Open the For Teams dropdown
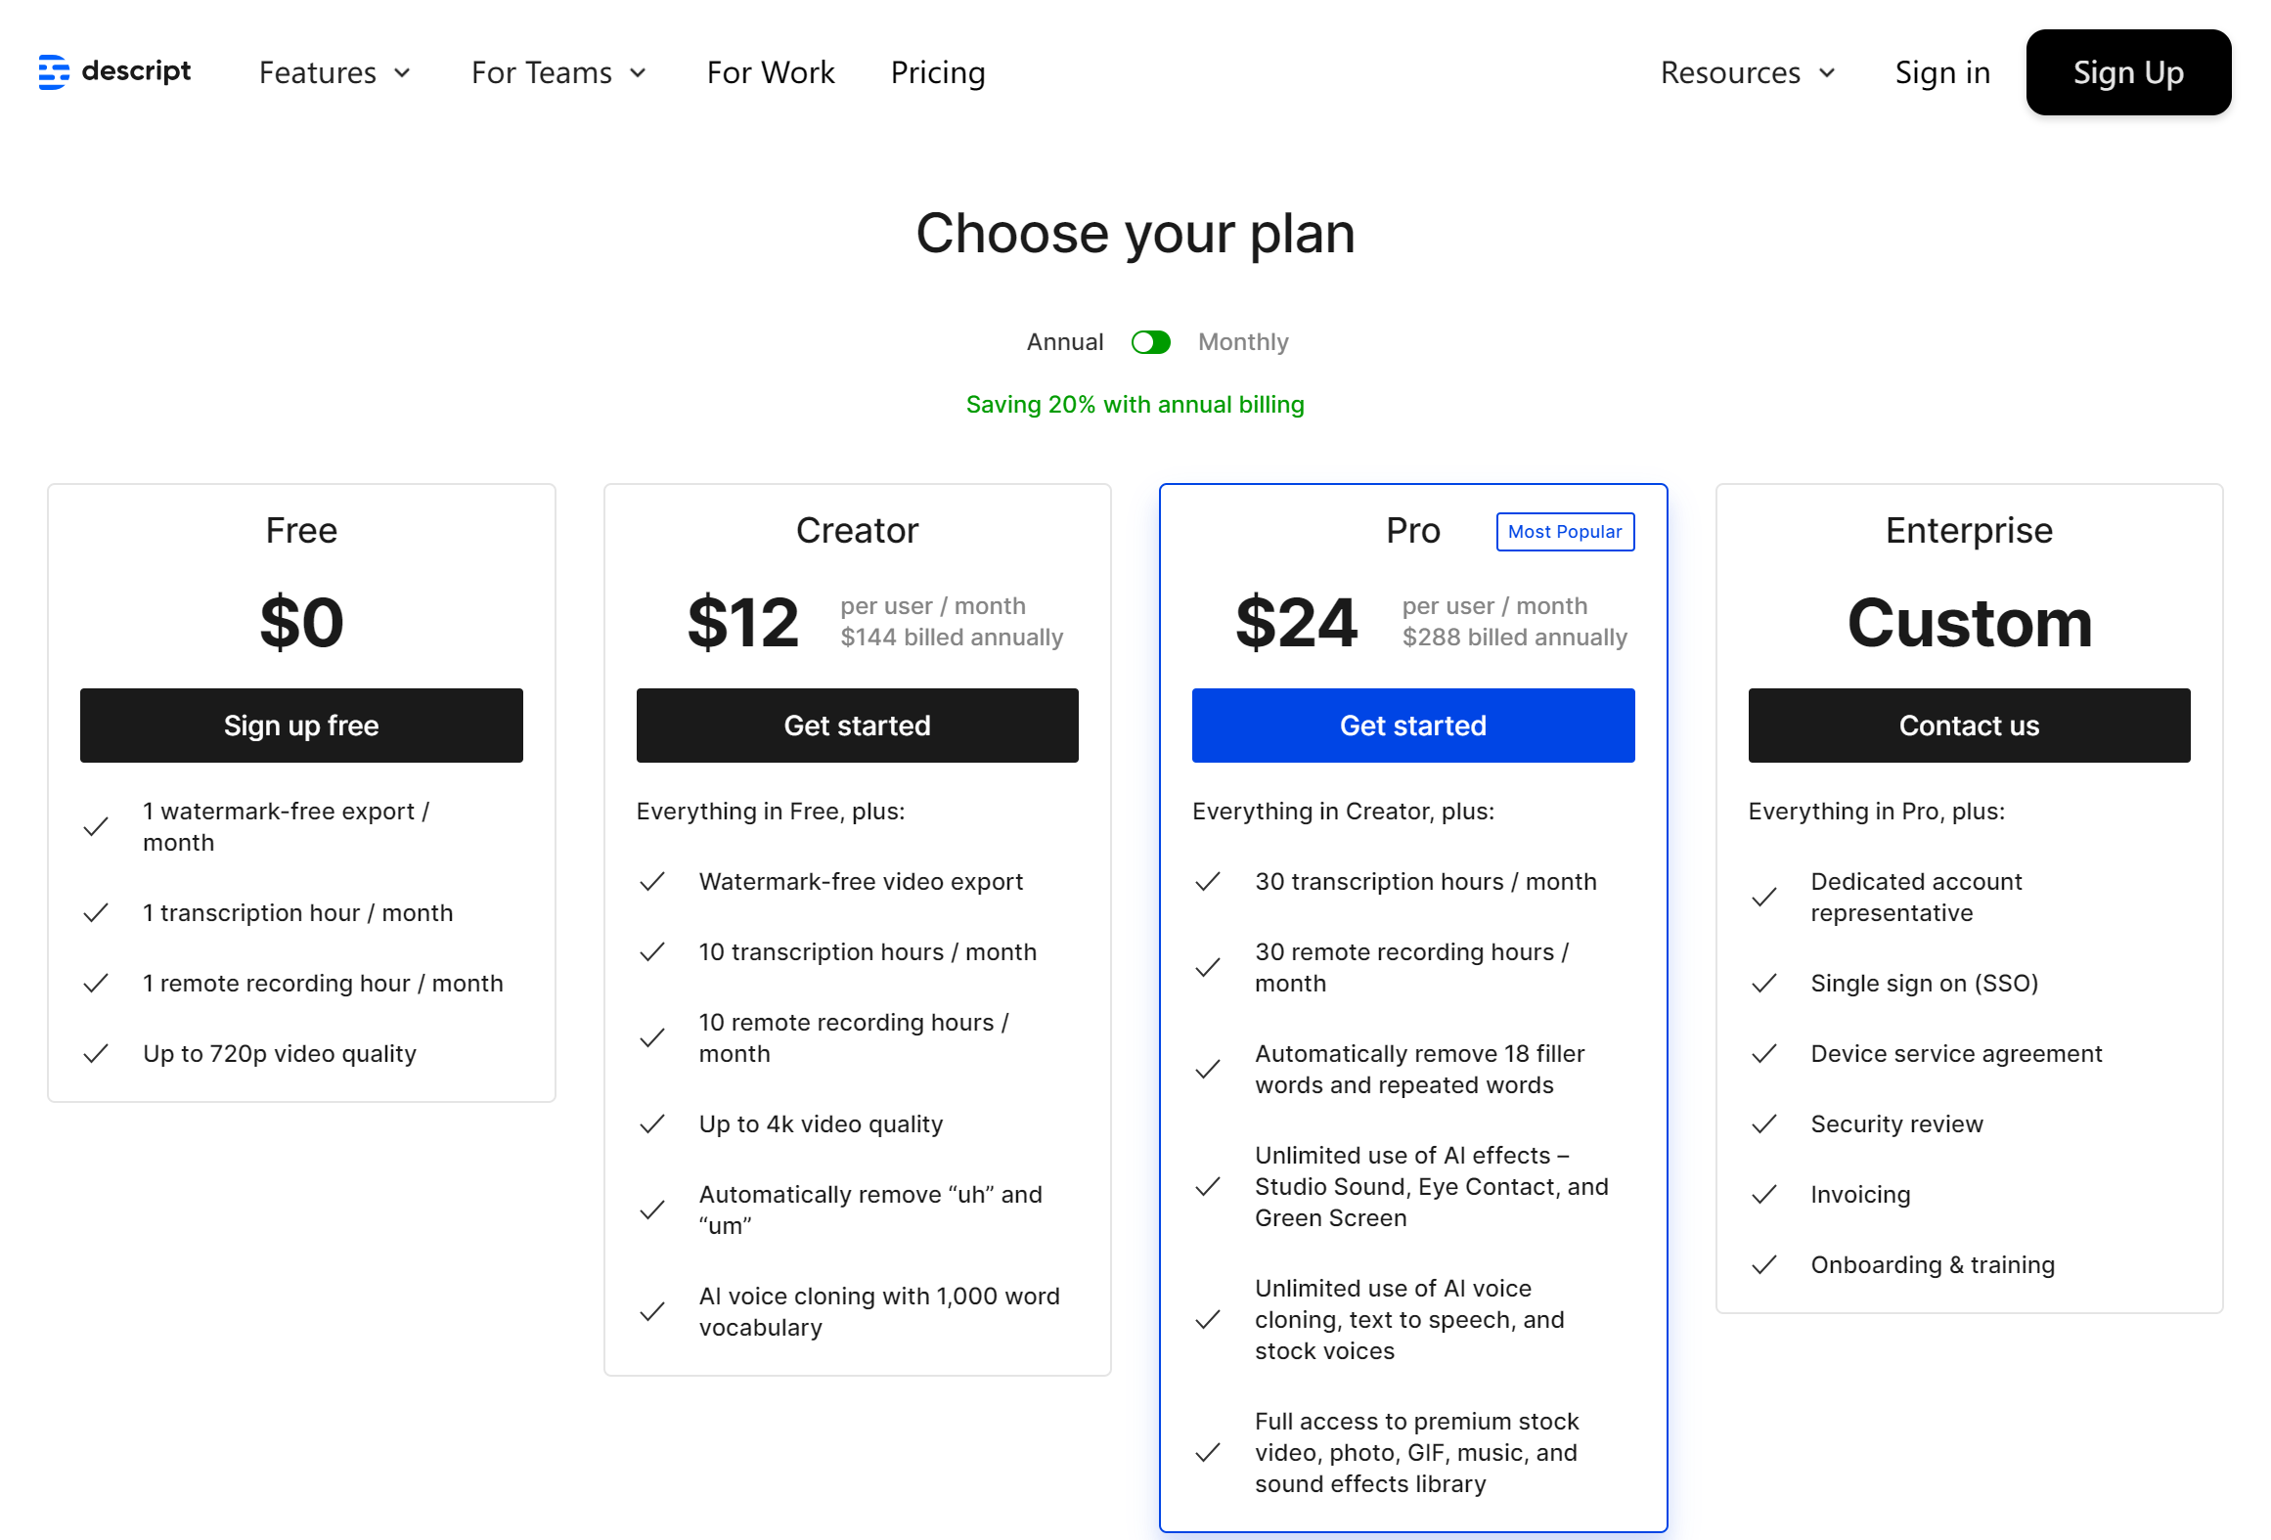The image size is (2271, 1540). [558, 72]
